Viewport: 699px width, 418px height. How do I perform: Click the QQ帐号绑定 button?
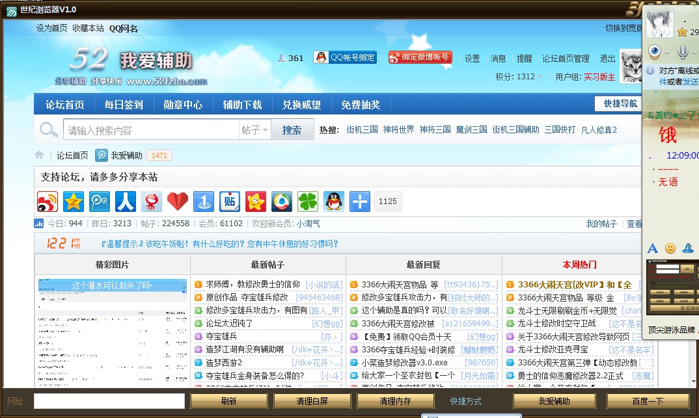(x=345, y=57)
